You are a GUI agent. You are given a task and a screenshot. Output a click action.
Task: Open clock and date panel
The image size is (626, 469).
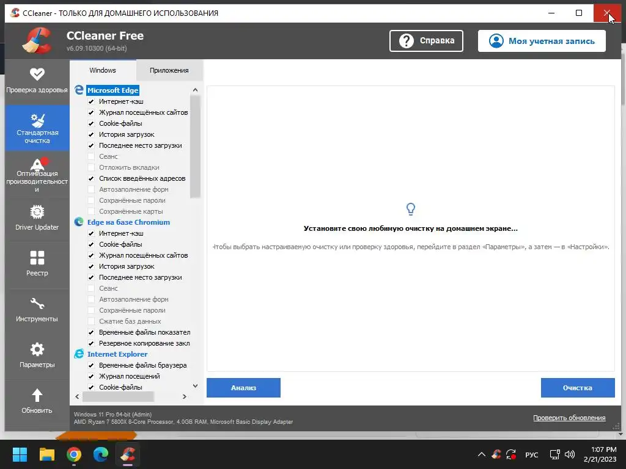(x=600, y=454)
